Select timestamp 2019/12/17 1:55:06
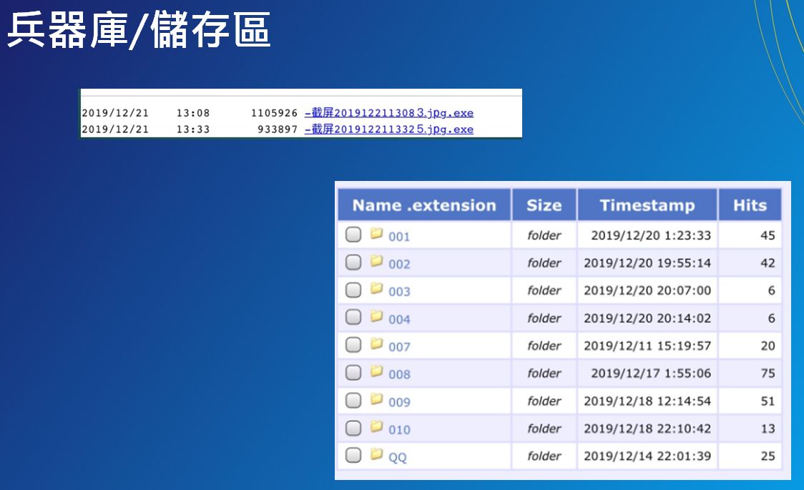 point(651,373)
